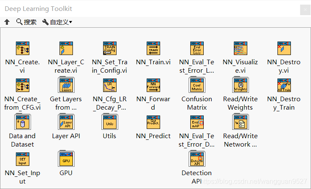Open the Utils subpalette icon

tap(110, 122)
